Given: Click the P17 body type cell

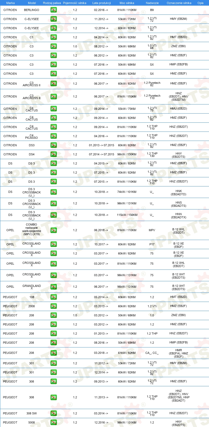Looking at the screenshot, I should coord(152,244).
